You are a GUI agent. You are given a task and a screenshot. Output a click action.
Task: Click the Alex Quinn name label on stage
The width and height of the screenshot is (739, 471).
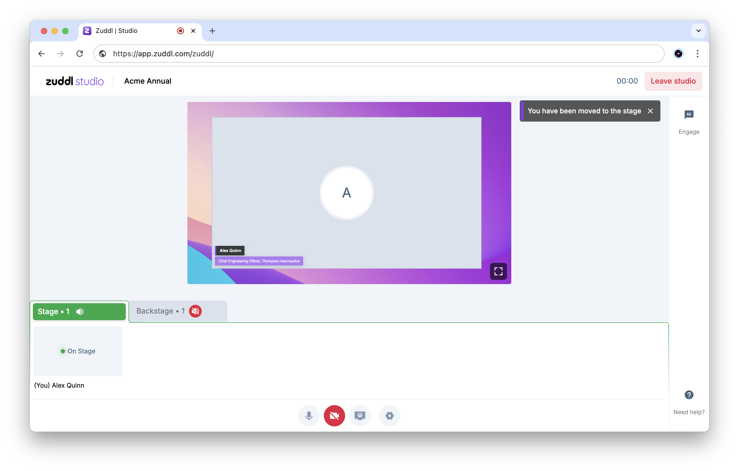230,251
